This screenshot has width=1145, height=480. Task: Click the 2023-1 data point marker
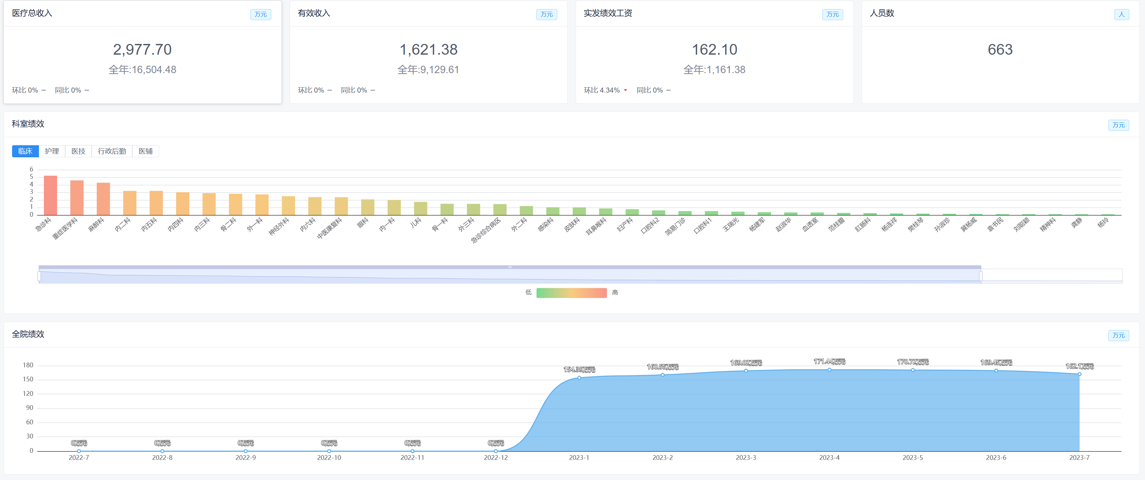[x=579, y=378]
